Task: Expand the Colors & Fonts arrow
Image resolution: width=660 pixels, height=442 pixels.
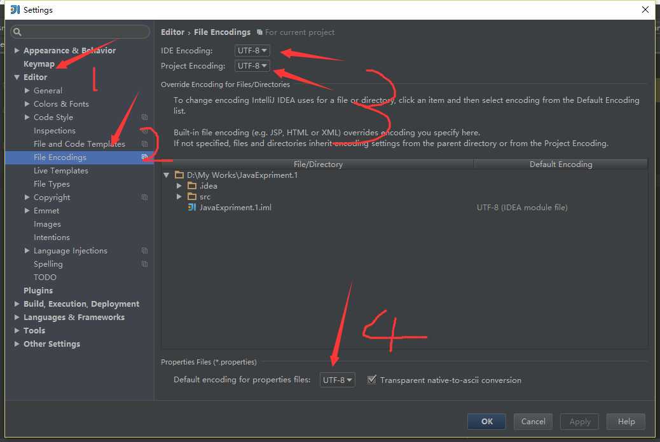Action: pos(27,104)
